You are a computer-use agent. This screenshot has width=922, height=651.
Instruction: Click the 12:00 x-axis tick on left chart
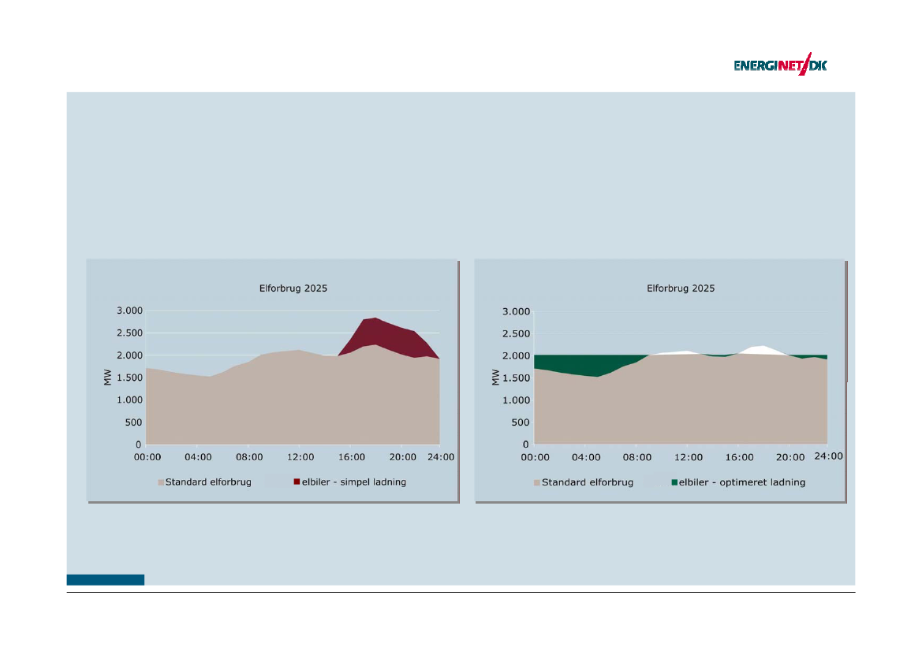[300, 456]
